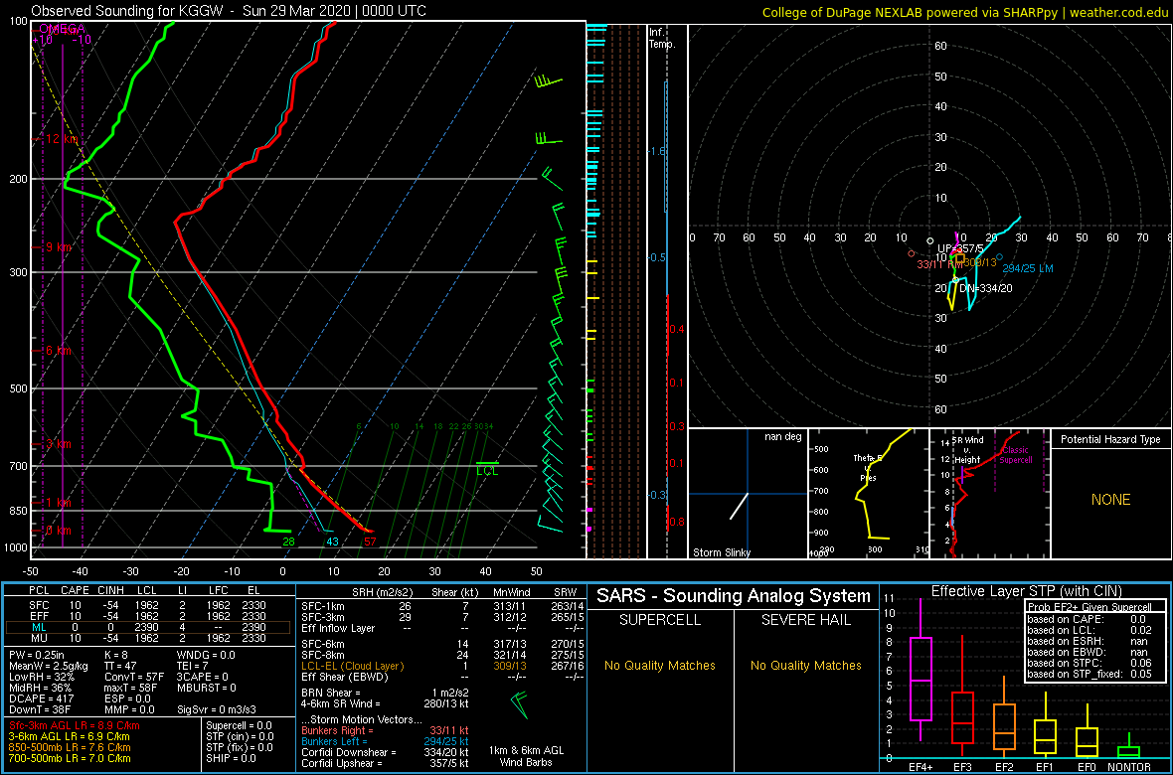
Task: Select the SUPERCELL analog column heading
Action: coord(659,620)
